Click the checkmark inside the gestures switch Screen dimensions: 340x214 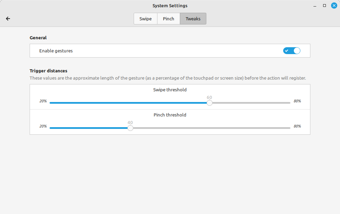click(x=286, y=51)
